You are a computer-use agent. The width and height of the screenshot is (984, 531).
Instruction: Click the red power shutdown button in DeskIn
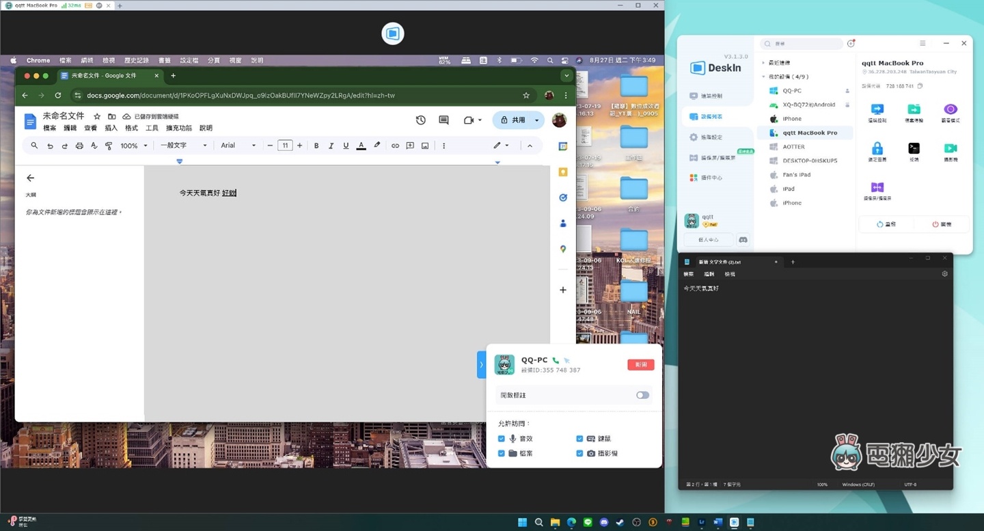click(x=942, y=224)
